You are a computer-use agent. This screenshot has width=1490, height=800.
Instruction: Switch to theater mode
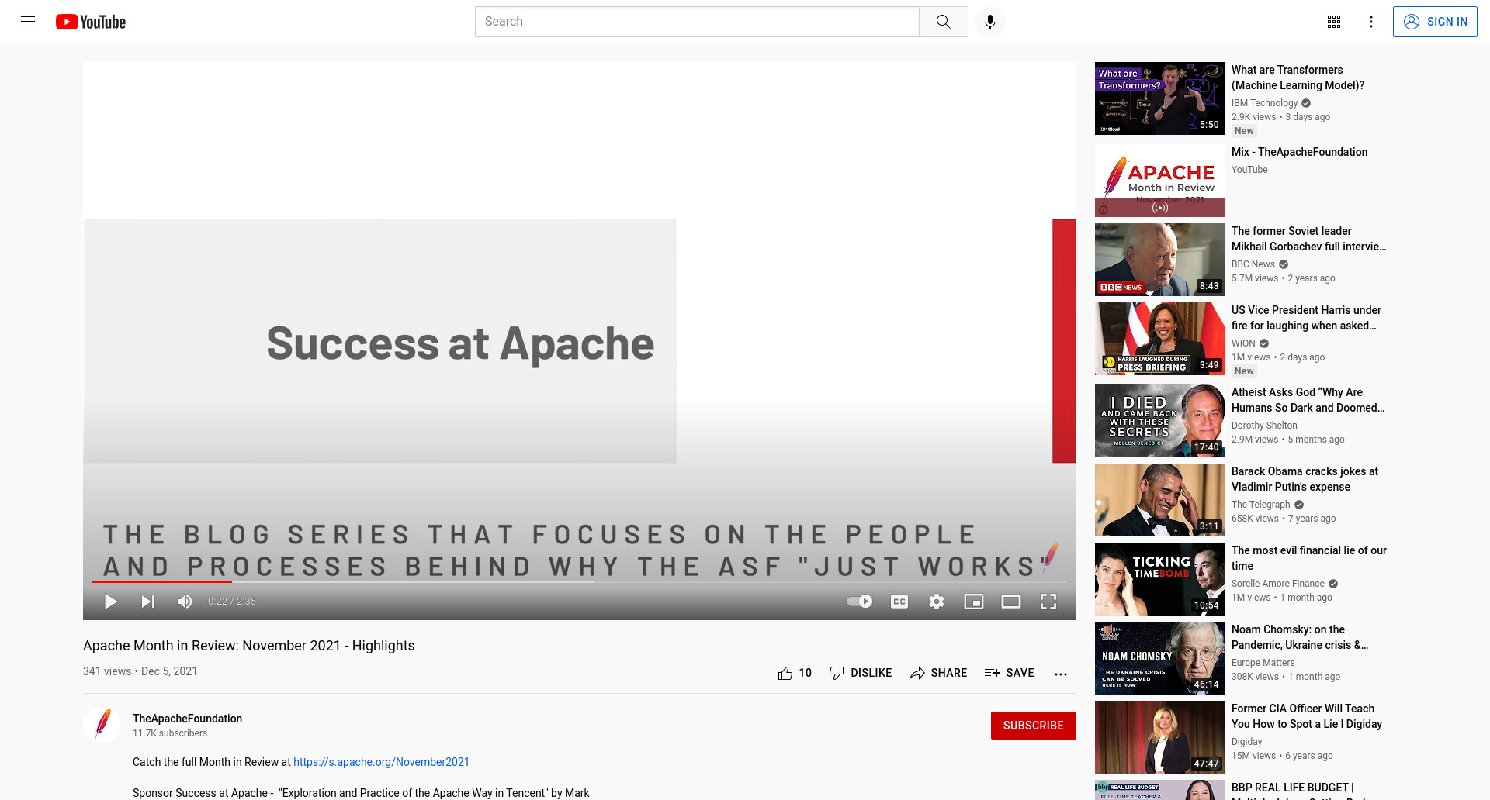pyautogui.click(x=1011, y=602)
